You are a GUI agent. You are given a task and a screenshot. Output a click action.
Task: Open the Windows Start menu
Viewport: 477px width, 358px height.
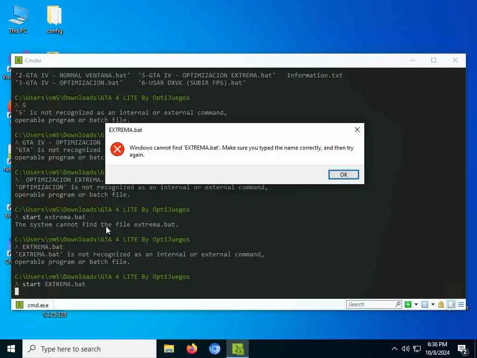(11, 349)
